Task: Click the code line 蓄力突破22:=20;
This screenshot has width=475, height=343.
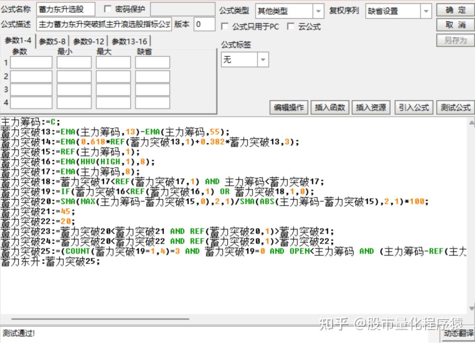Action: point(38,221)
